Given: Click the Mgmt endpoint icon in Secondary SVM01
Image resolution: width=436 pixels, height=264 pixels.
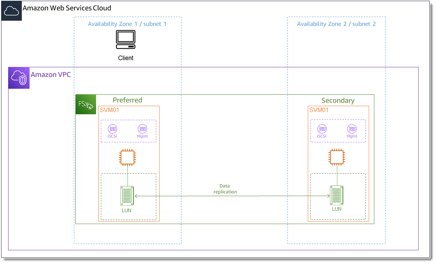Looking at the screenshot, I should (352, 130).
